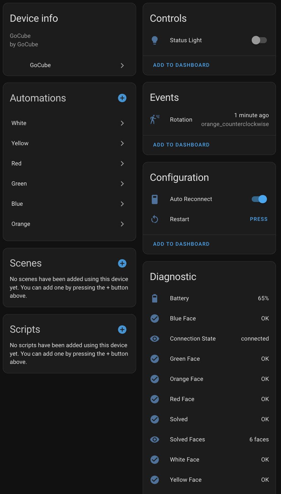Screen dimensions: 281x494
Task: Turn on the Status Light switch
Action: pyautogui.click(x=259, y=40)
